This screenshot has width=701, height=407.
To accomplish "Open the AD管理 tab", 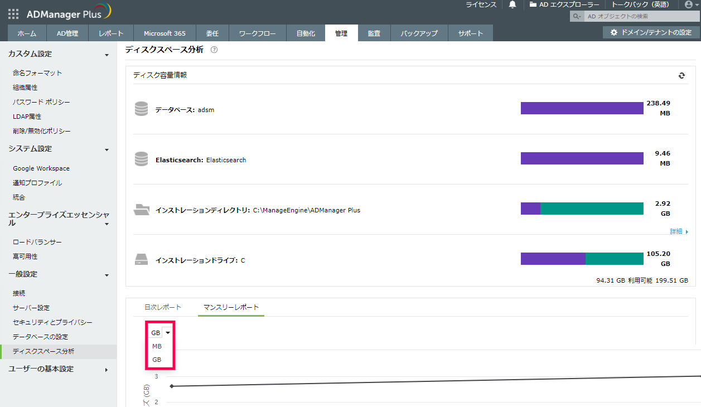I will (67, 33).
